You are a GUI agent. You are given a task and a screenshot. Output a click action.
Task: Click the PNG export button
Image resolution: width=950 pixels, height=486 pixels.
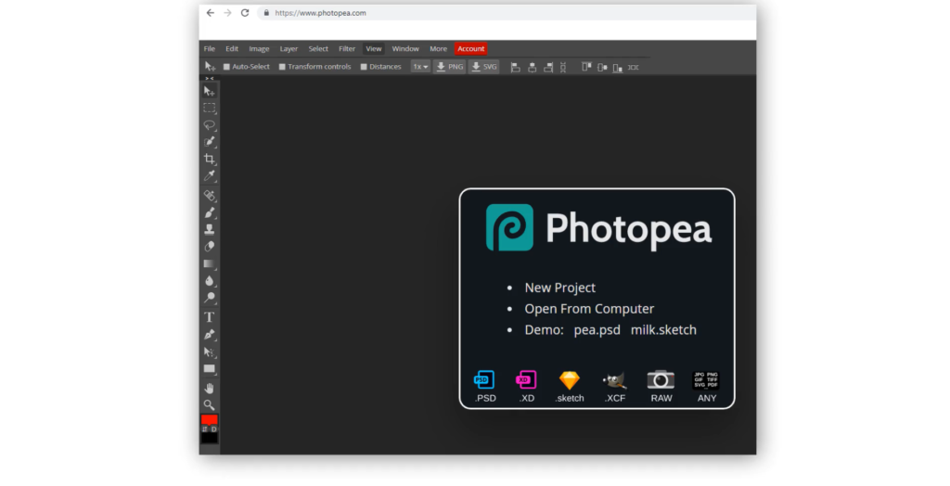click(450, 67)
